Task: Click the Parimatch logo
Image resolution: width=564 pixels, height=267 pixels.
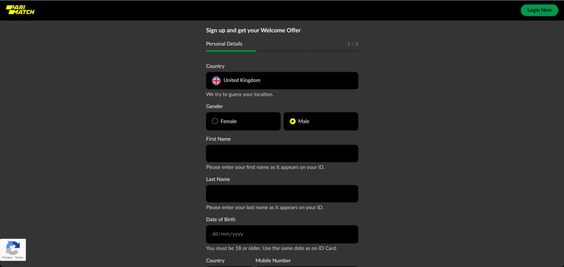Action: coord(20,10)
